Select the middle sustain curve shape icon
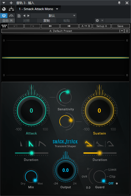The image size is (131, 196). tap(100, 144)
